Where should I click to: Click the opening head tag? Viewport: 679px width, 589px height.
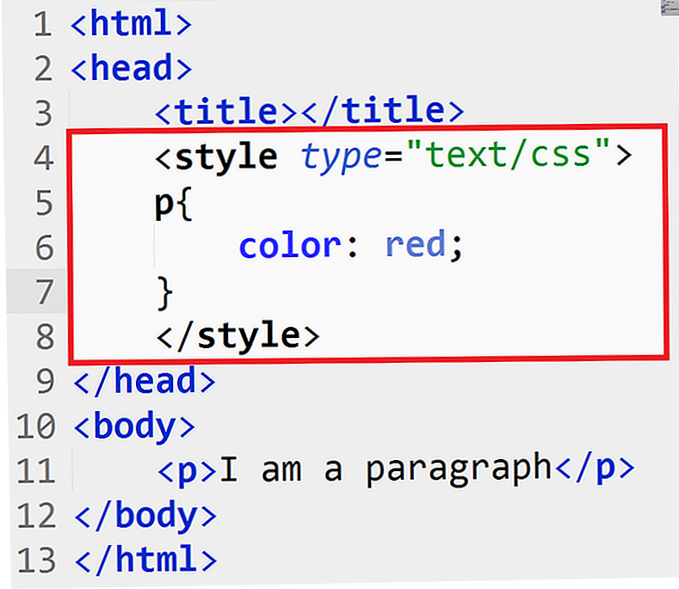131,68
